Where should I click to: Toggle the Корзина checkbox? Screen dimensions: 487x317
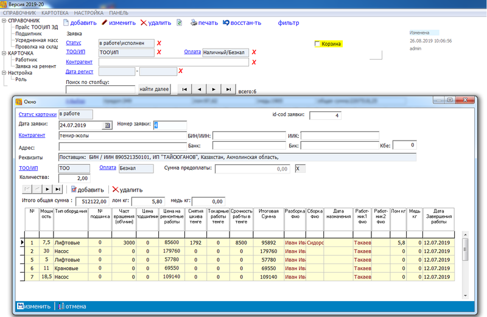pos(317,44)
